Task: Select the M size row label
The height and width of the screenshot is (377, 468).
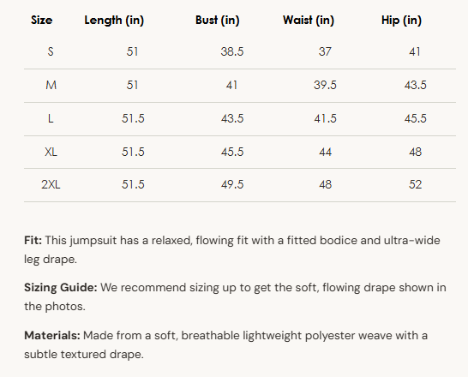Action: [x=51, y=86]
